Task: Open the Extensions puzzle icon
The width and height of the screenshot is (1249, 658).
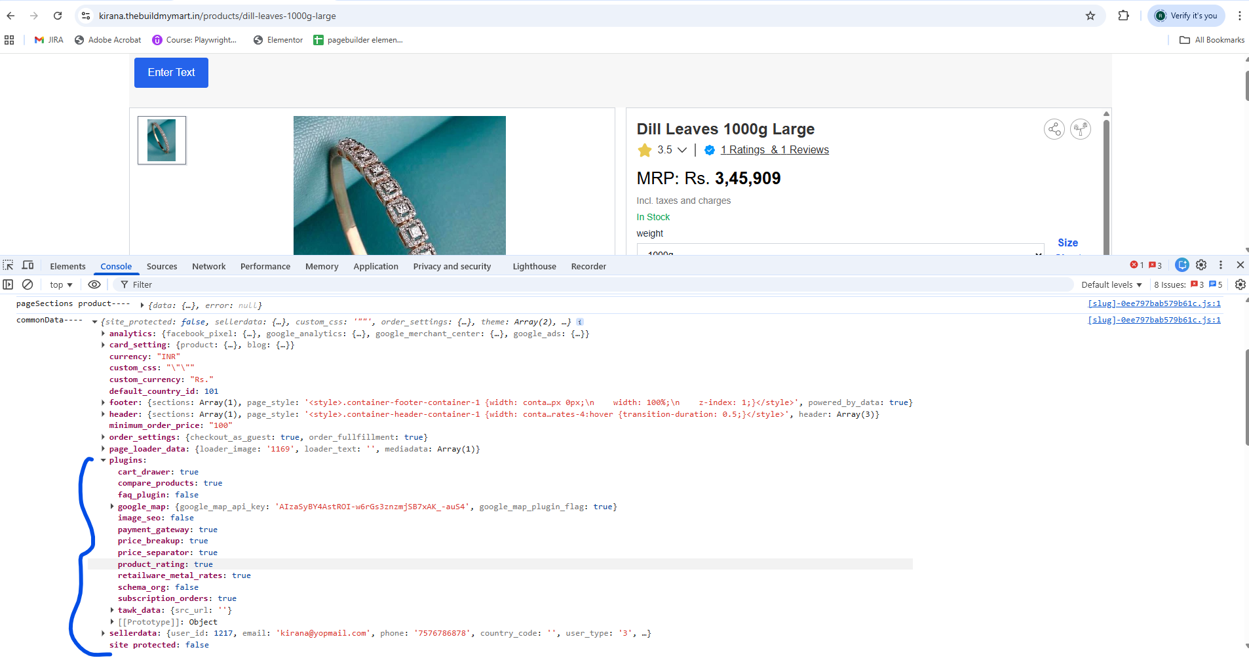Action: [x=1123, y=16]
